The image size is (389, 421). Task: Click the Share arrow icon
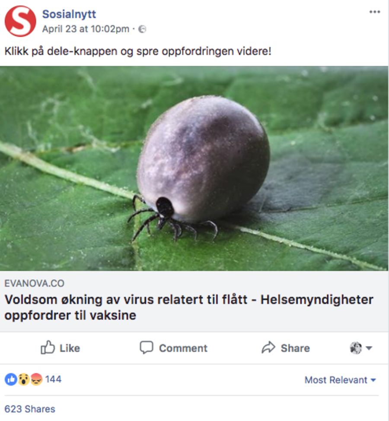268,348
